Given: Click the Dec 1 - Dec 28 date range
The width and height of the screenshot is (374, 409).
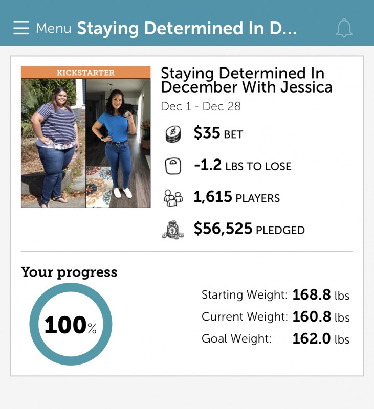Looking at the screenshot, I should [x=201, y=106].
